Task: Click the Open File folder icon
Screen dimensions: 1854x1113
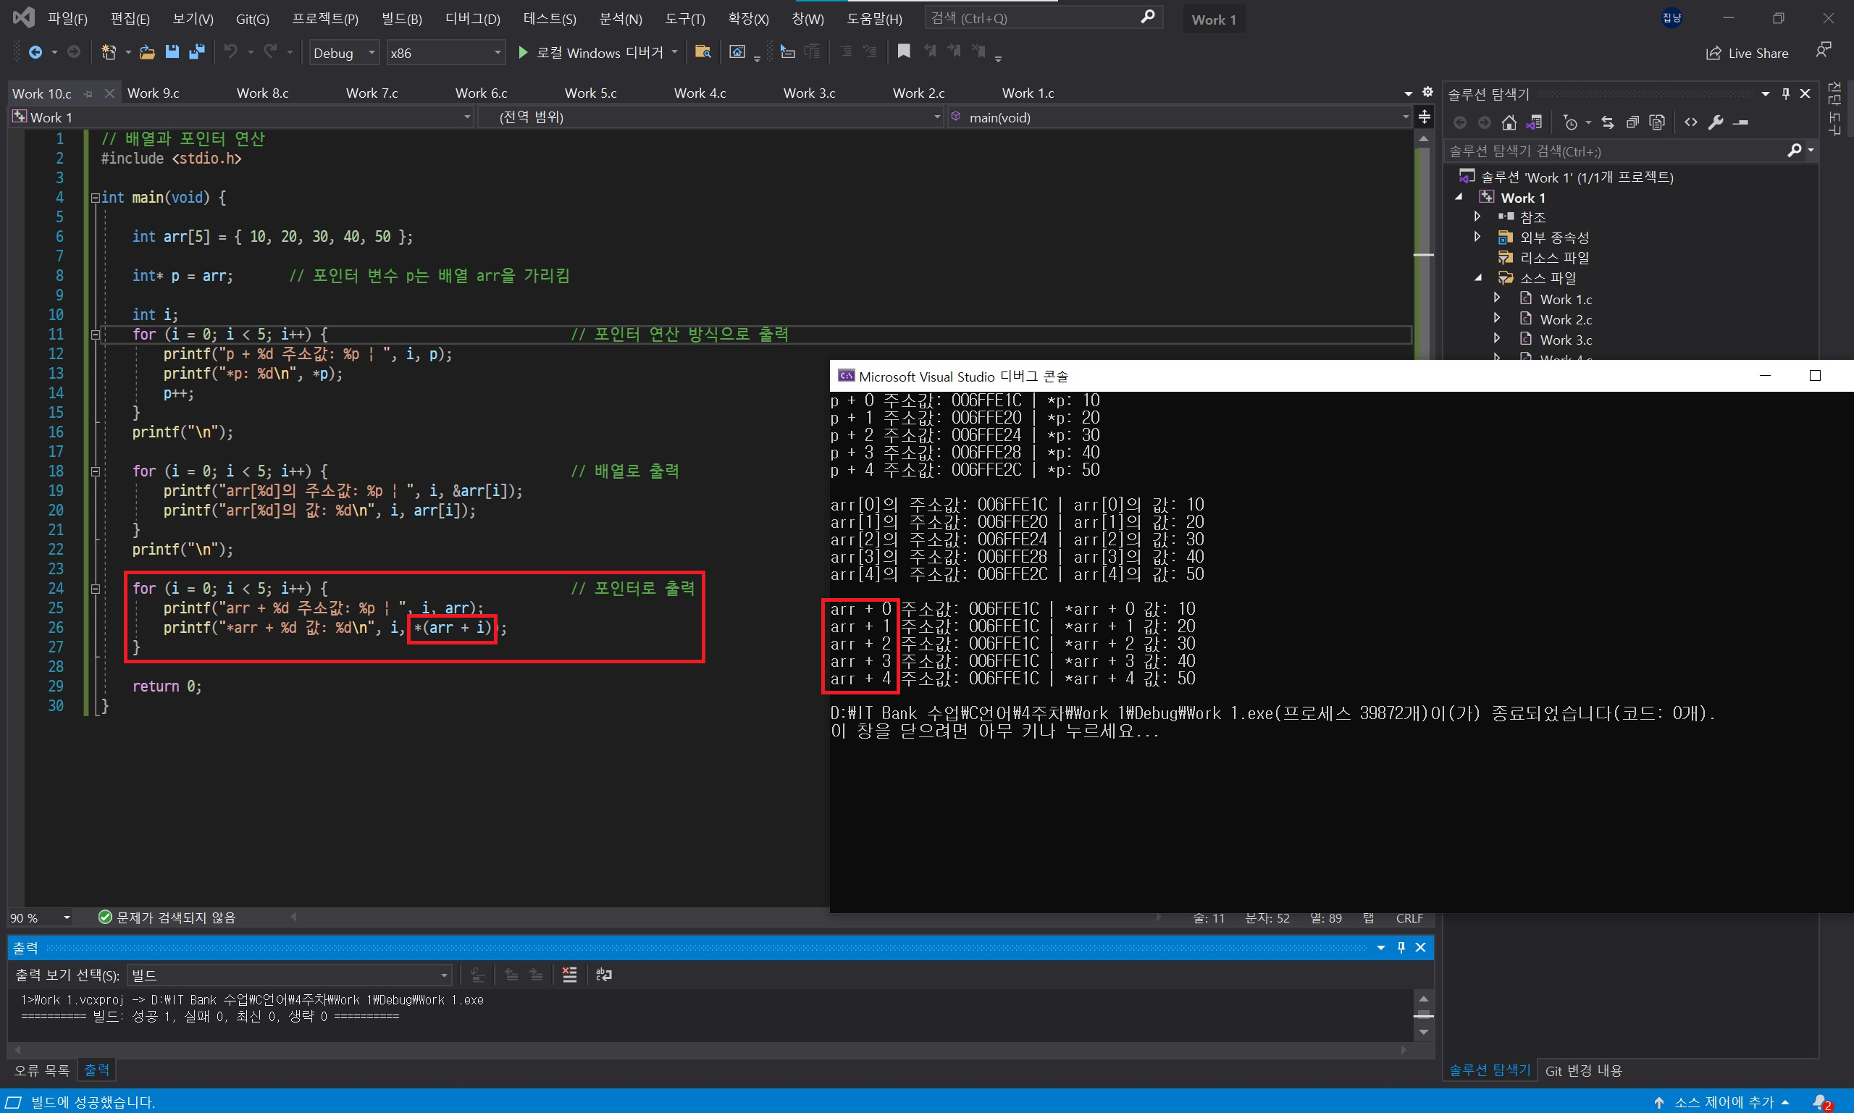Action: [147, 51]
